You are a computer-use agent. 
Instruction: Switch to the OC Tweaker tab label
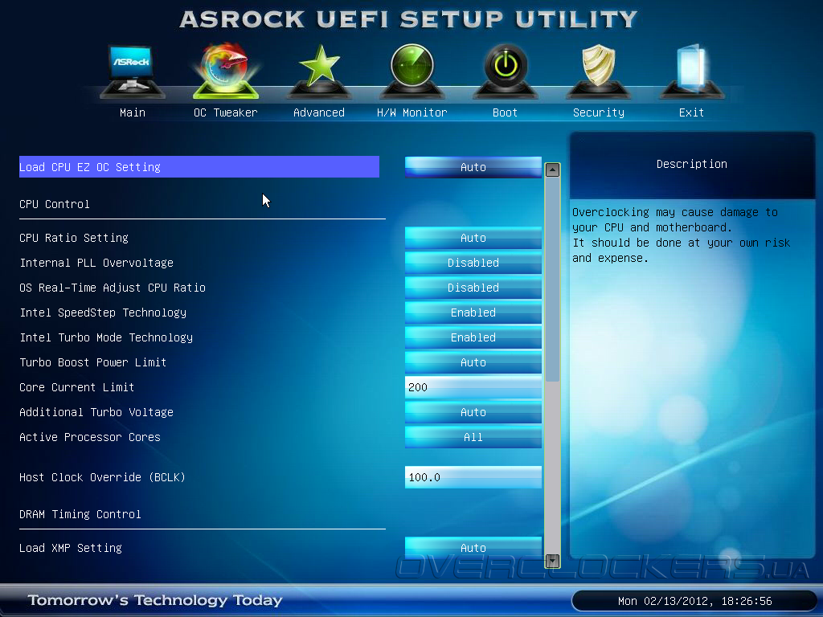click(226, 112)
